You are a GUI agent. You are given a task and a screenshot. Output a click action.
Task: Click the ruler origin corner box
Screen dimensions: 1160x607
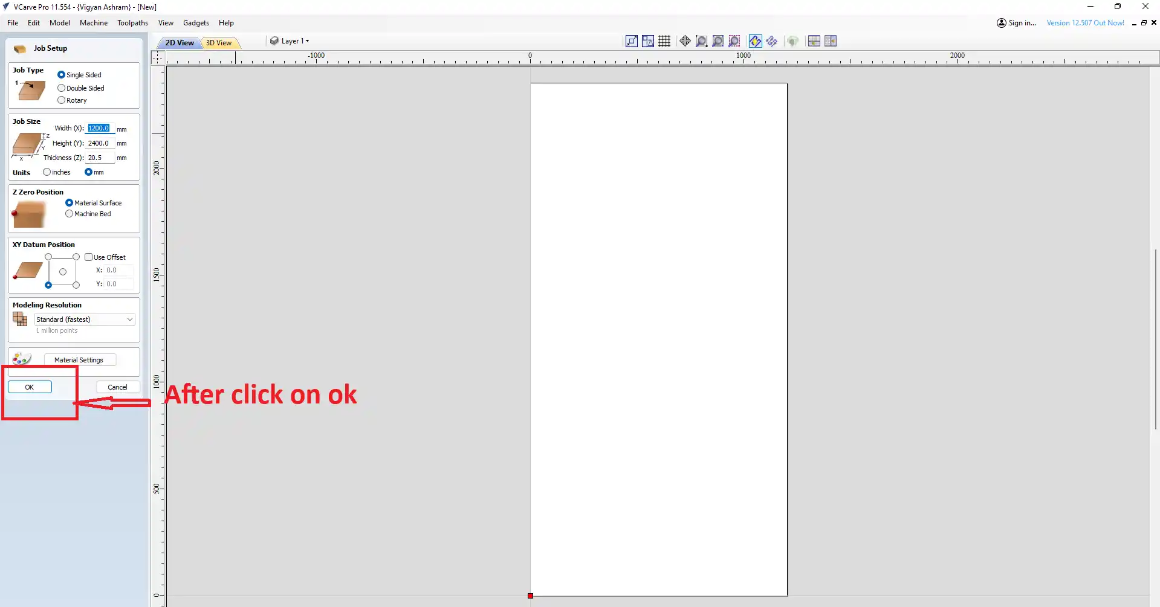(158, 57)
